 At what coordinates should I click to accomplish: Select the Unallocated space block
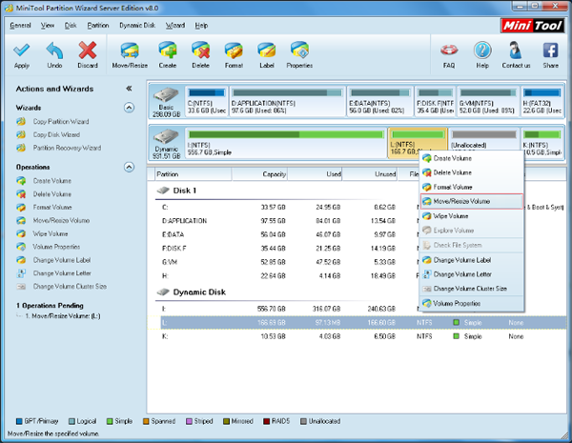(484, 139)
